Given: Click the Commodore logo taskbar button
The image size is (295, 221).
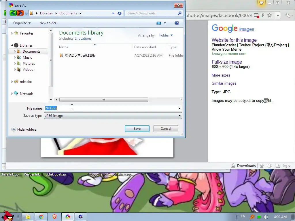Looking at the screenshot, I should [81, 217].
